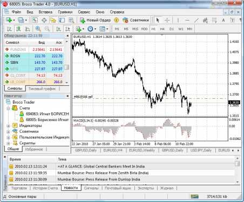The image size is (244, 202).
Task: Switch to the Тиковый график tab
Action: (x=42, y=89)
